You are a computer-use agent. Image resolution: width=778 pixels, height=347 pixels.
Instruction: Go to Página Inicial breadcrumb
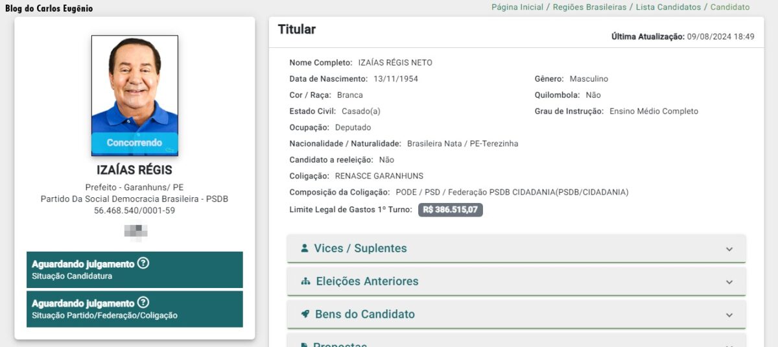(x=517, y=7)
